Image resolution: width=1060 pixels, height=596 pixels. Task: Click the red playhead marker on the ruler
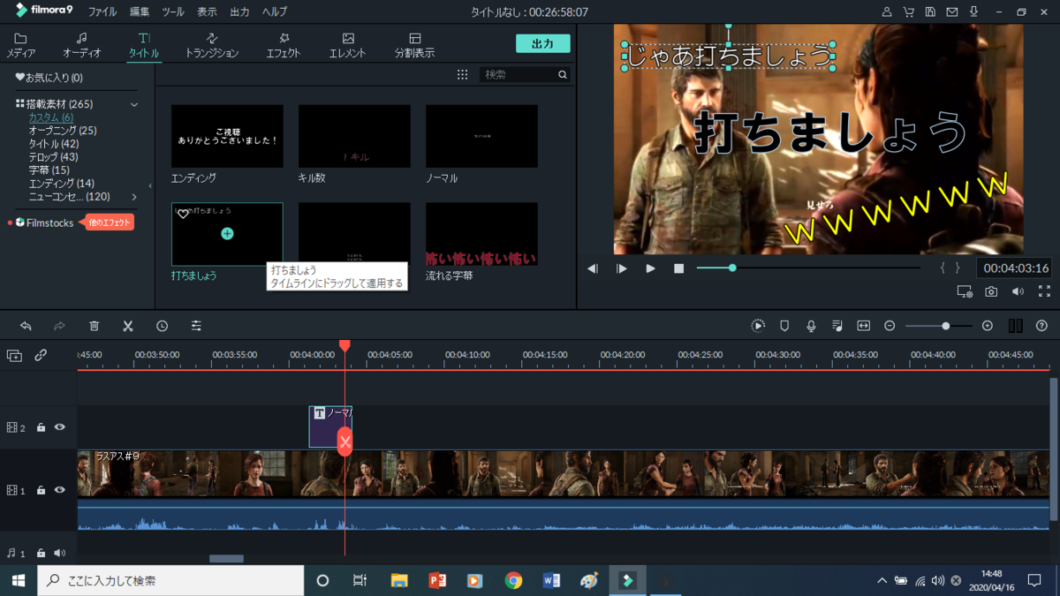point(344,345)
